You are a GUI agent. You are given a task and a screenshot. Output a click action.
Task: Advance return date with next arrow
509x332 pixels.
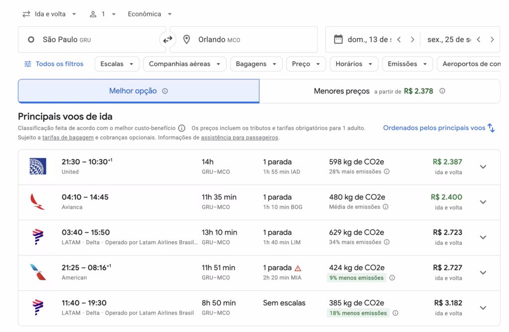(x=492, y=40)
